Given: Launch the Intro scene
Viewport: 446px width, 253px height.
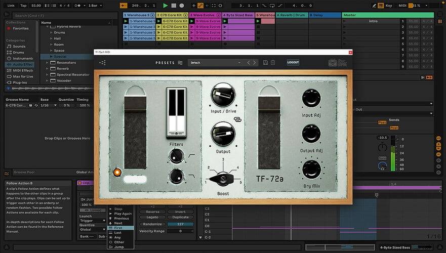Looking at the screenshot, I should click(344, 21).
